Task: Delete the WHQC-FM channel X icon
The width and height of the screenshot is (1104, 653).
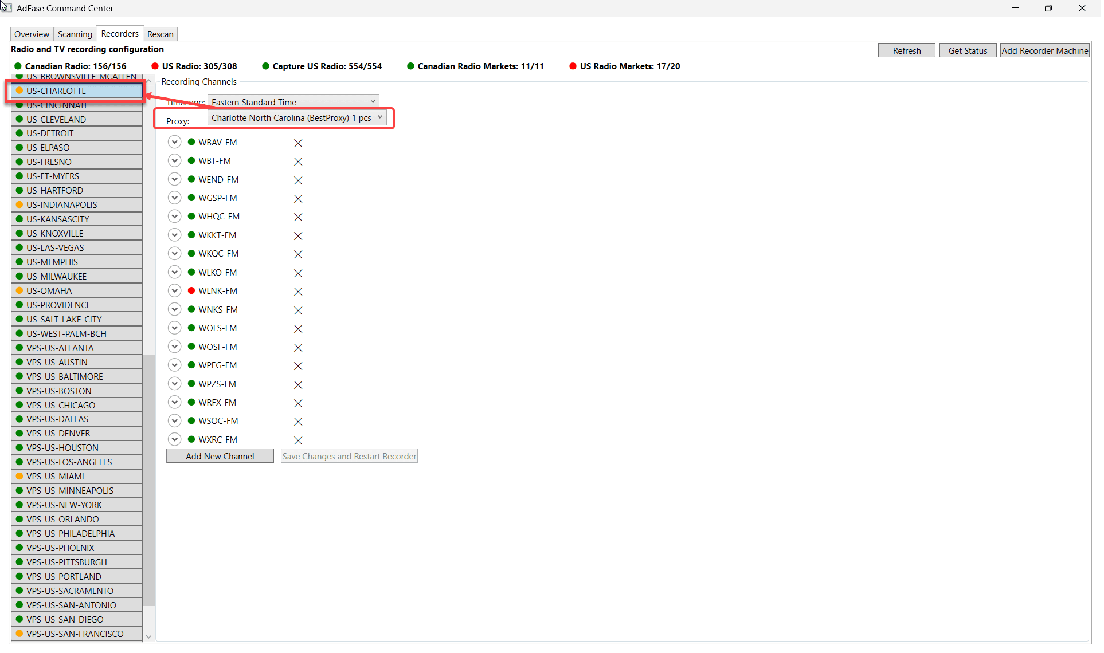Action: tap(298, 217)
